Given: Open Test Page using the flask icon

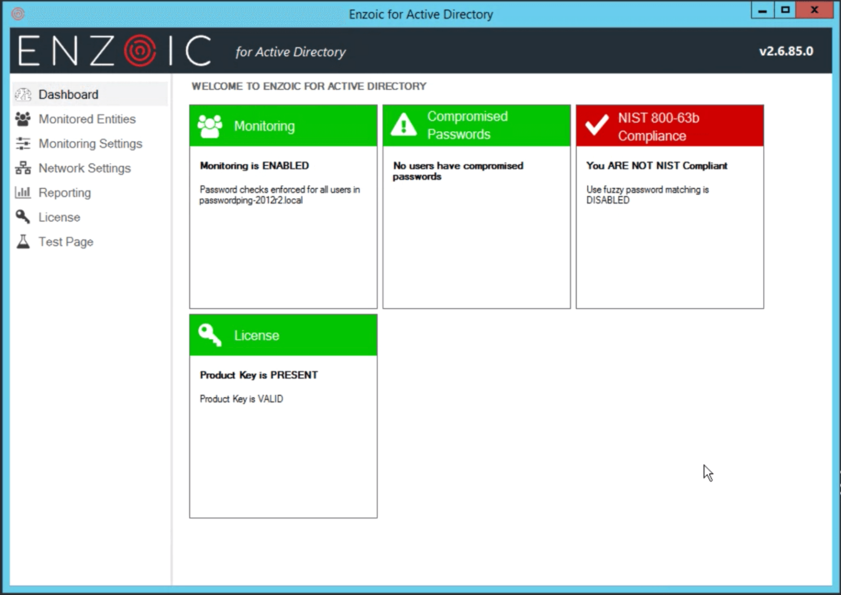Looking at the screenshot, I should pyautogui.click(x=22, y=241).
